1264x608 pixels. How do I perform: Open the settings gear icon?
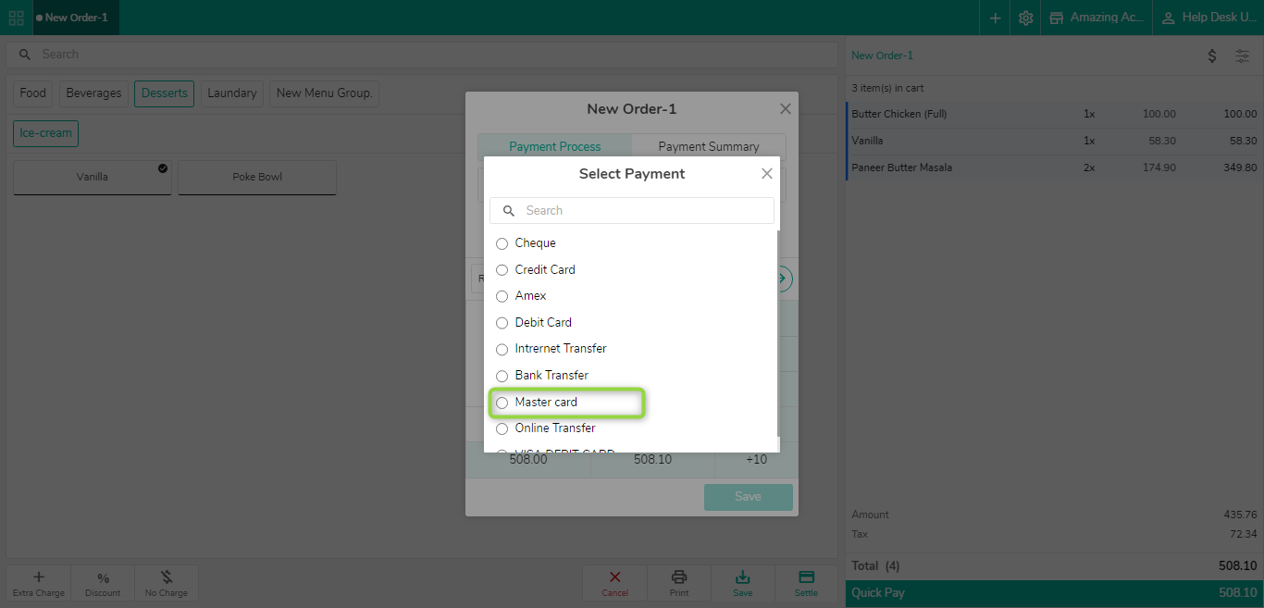[1025, 18]
